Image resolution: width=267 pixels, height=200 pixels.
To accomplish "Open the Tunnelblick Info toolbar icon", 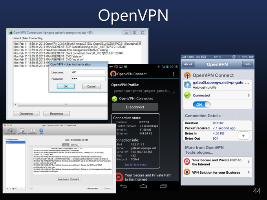I will coord(41,131).
